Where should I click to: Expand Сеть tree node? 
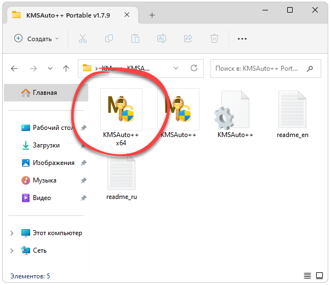tap(12, 250)
